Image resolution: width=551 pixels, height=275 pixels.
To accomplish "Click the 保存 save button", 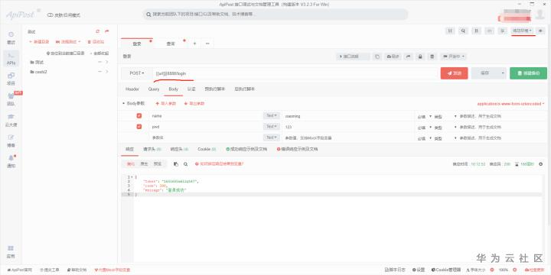I will point(485,73).
